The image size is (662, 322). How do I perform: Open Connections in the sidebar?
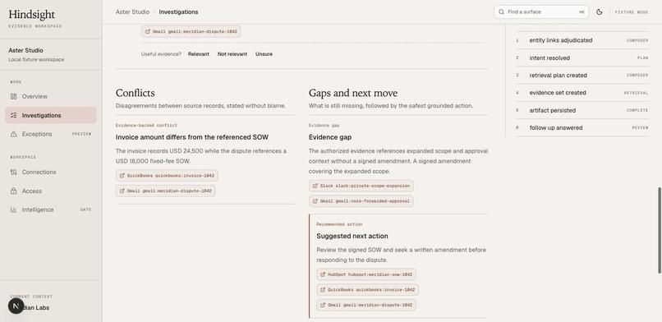pos(51,172)
